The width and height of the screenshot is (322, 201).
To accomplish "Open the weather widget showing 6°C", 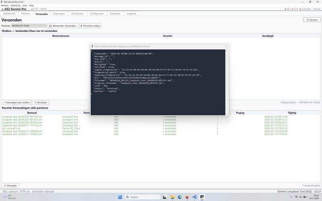I will pos(9,197).
